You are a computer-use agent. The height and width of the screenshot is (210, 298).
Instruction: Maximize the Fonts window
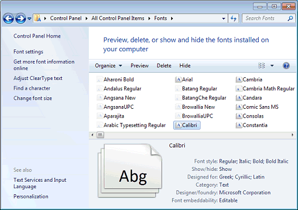(x=274, y=7)
